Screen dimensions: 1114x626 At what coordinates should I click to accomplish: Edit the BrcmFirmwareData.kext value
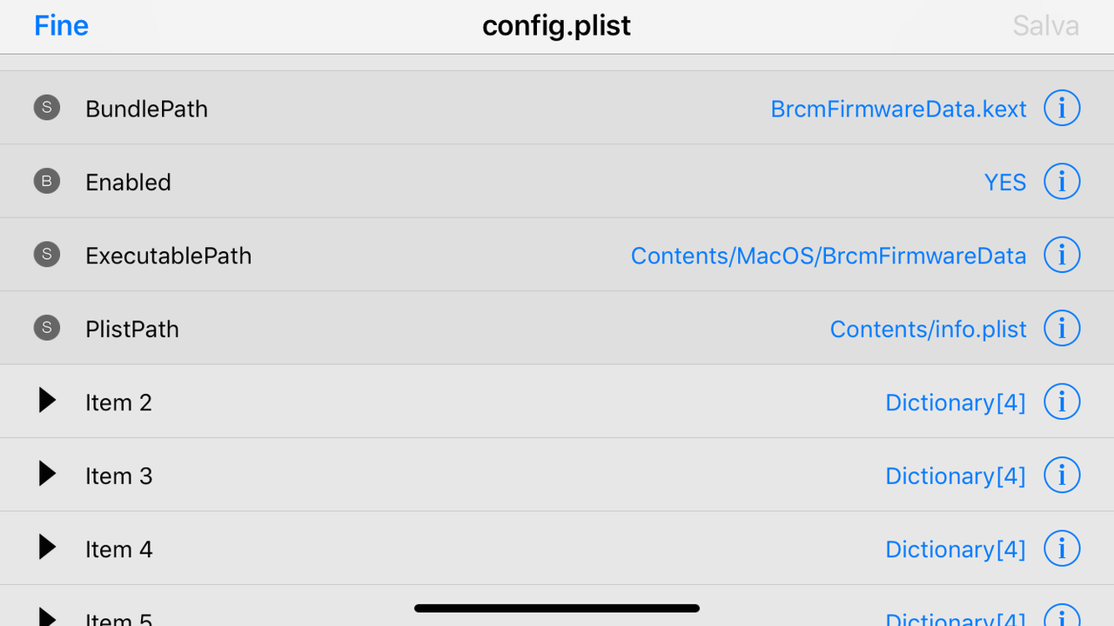pyautogui.click(x=898, y=110)
